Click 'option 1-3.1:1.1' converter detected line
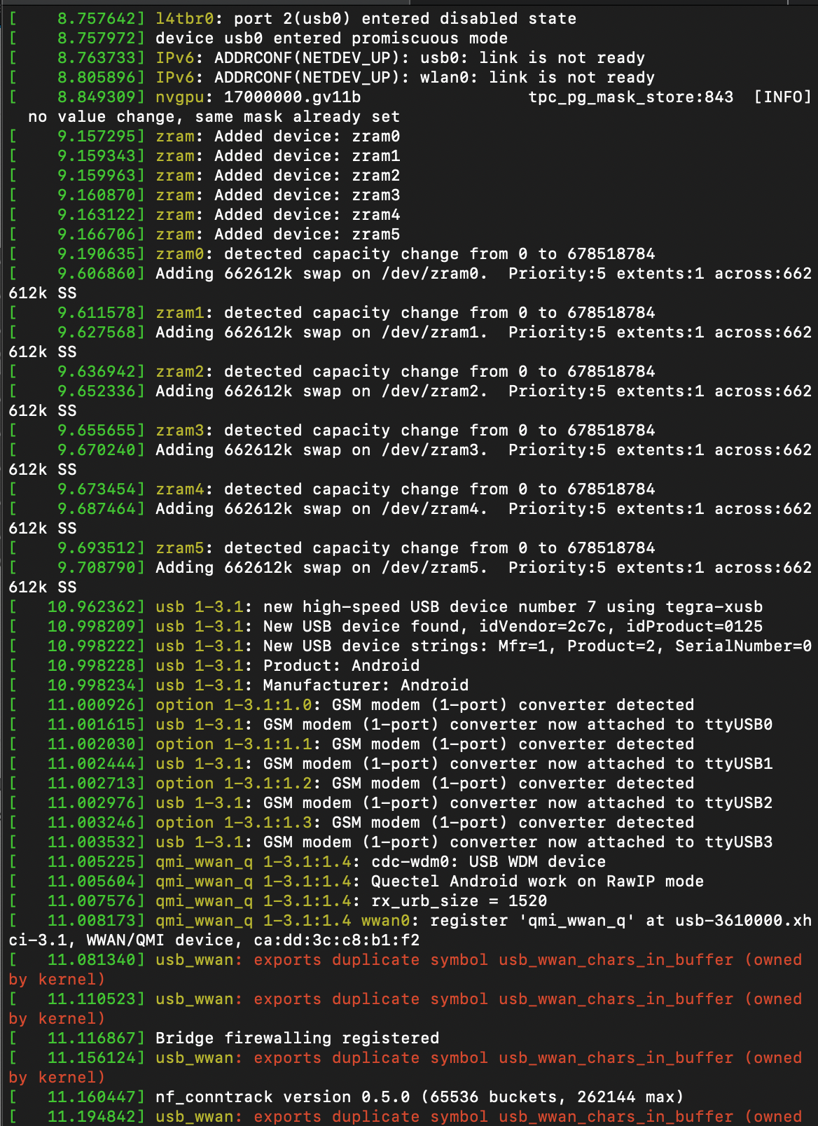Viewport: 818px width, 1126px height. [352, 744]
